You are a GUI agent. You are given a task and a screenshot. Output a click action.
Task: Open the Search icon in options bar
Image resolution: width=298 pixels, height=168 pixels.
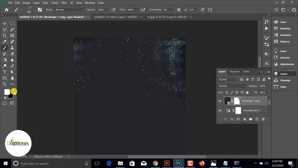click(276, 10)
